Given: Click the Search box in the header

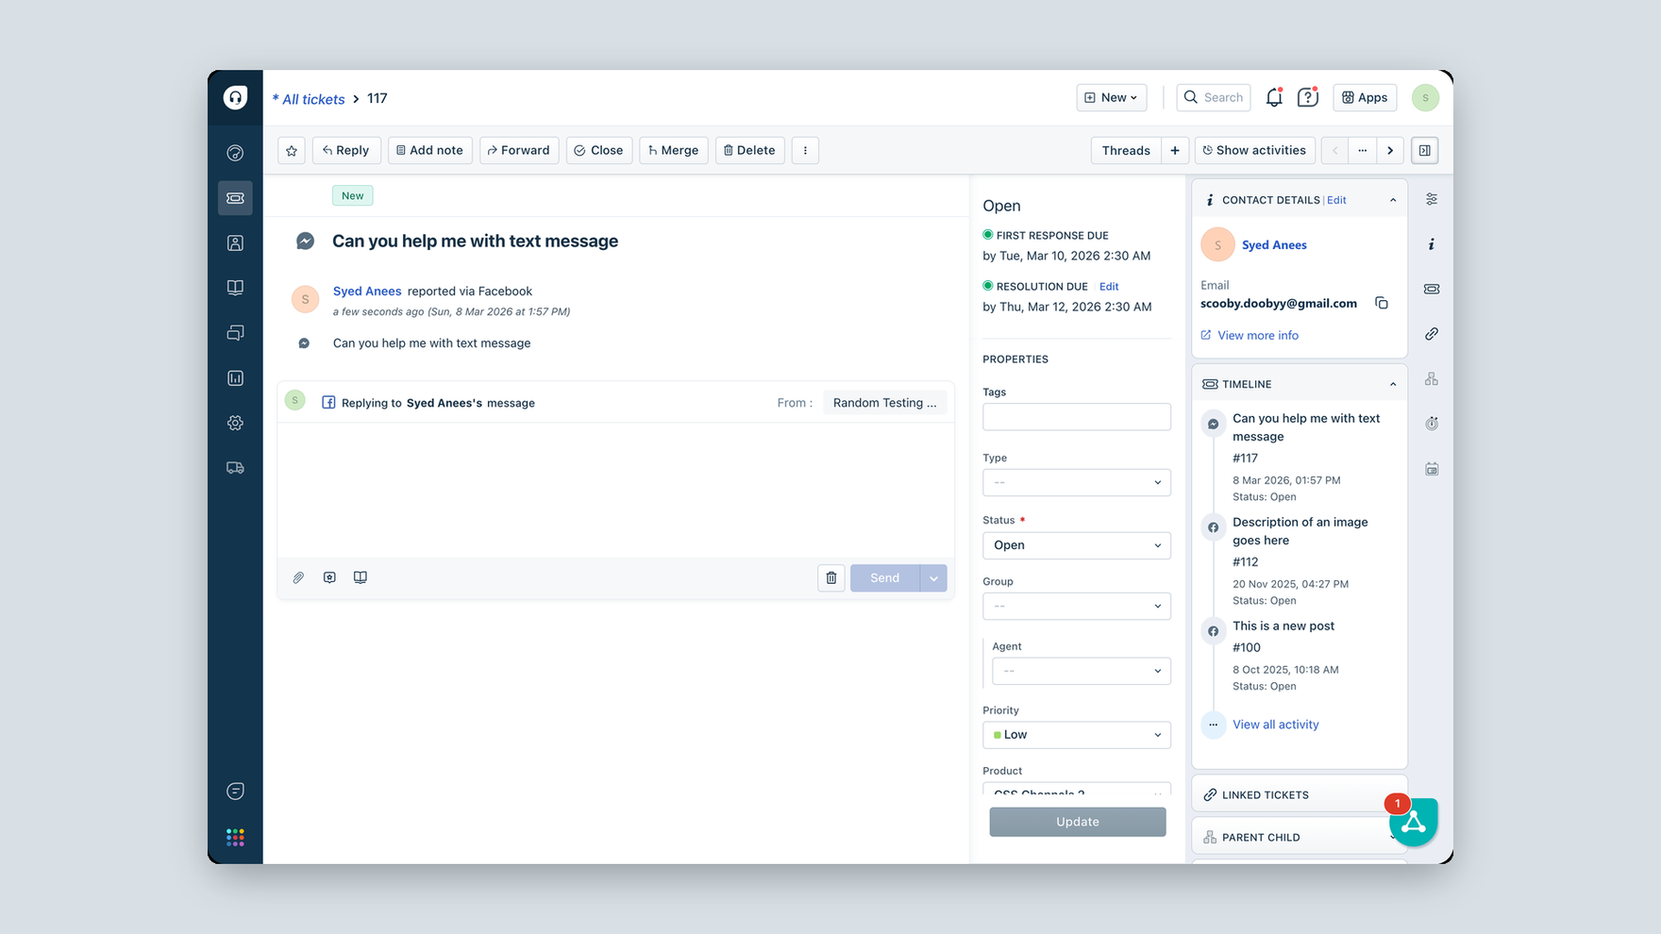Looking at the screenshot, I should [x=1214, y=97].
